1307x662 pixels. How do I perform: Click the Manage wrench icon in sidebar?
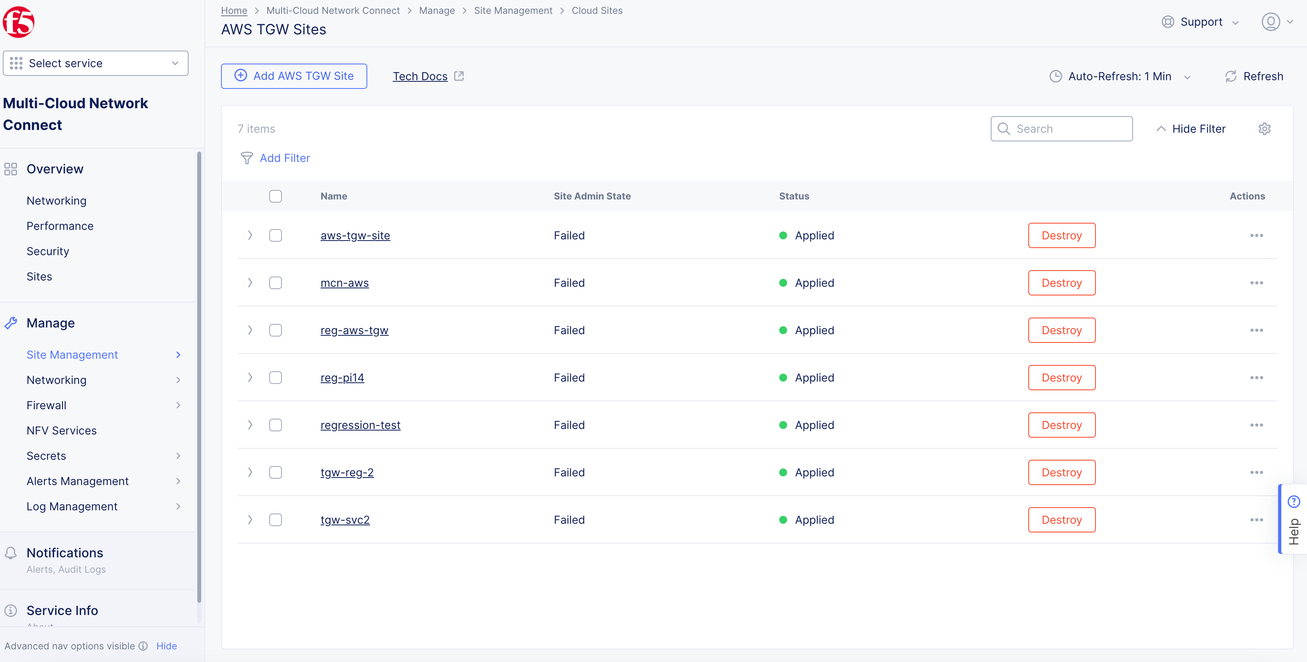tap(11, 323)
